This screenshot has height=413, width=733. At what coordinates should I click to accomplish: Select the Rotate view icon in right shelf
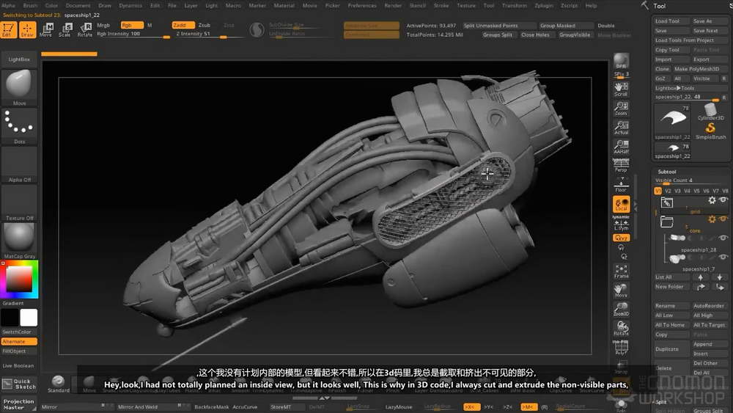tap(622, 328)
